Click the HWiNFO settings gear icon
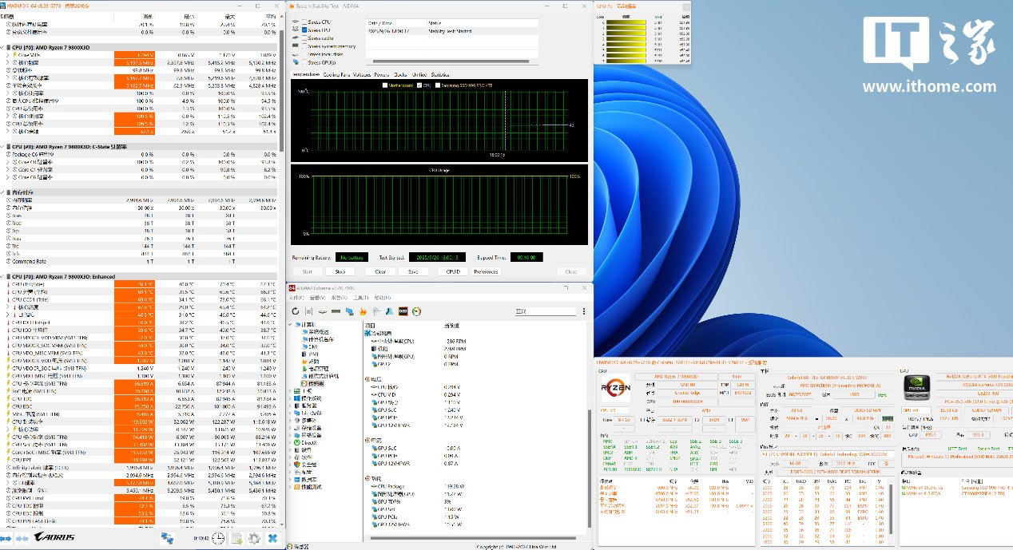The image size is (1013, 550). coord(254,539)
